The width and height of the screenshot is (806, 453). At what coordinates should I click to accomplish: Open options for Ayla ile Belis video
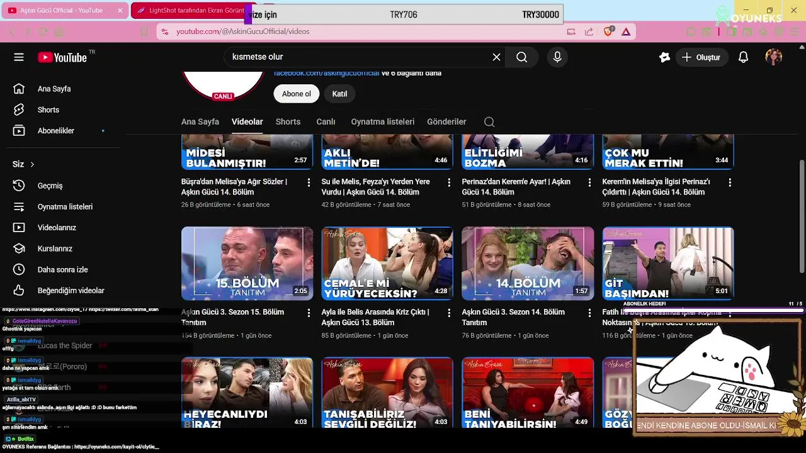[x=449, y=313]
